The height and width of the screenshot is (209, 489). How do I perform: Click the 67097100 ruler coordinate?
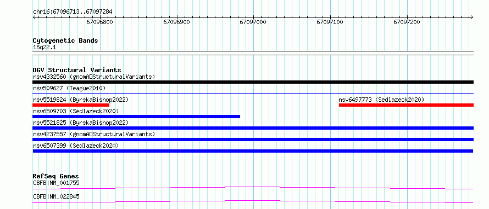[x=330, y=22]
